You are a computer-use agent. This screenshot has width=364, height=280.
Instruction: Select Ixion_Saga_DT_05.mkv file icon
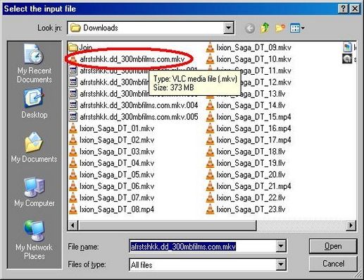(x=73, y=174)
